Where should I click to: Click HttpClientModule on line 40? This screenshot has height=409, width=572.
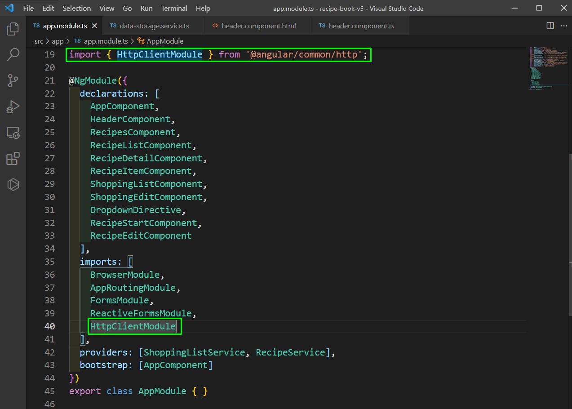pos(133,326)
